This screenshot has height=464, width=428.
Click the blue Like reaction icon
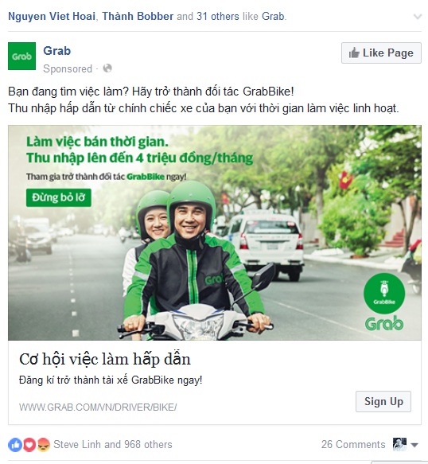(x=15, y=445)
